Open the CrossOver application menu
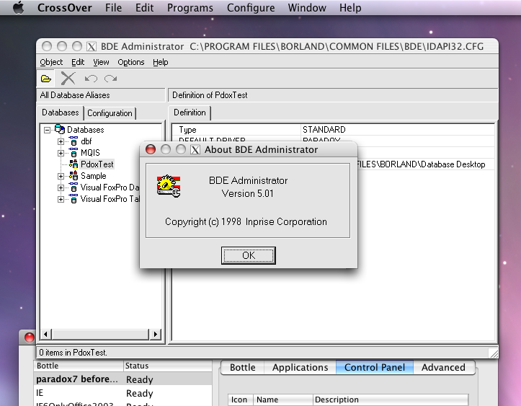The width and height of the screenshot is (521, 406). [x=64, y=7]
